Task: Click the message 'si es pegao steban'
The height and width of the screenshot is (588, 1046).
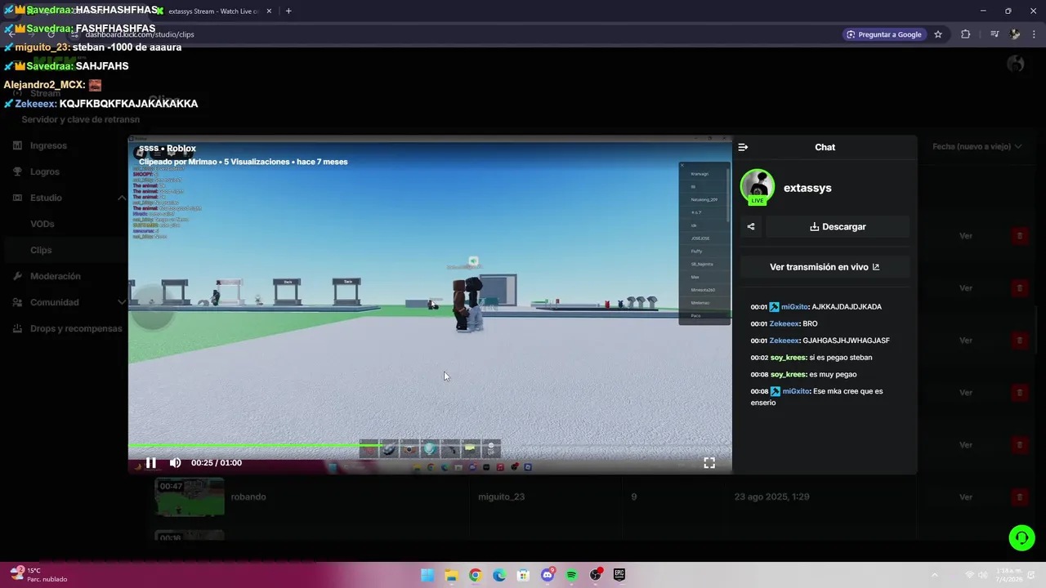Action: click(840, 358)
